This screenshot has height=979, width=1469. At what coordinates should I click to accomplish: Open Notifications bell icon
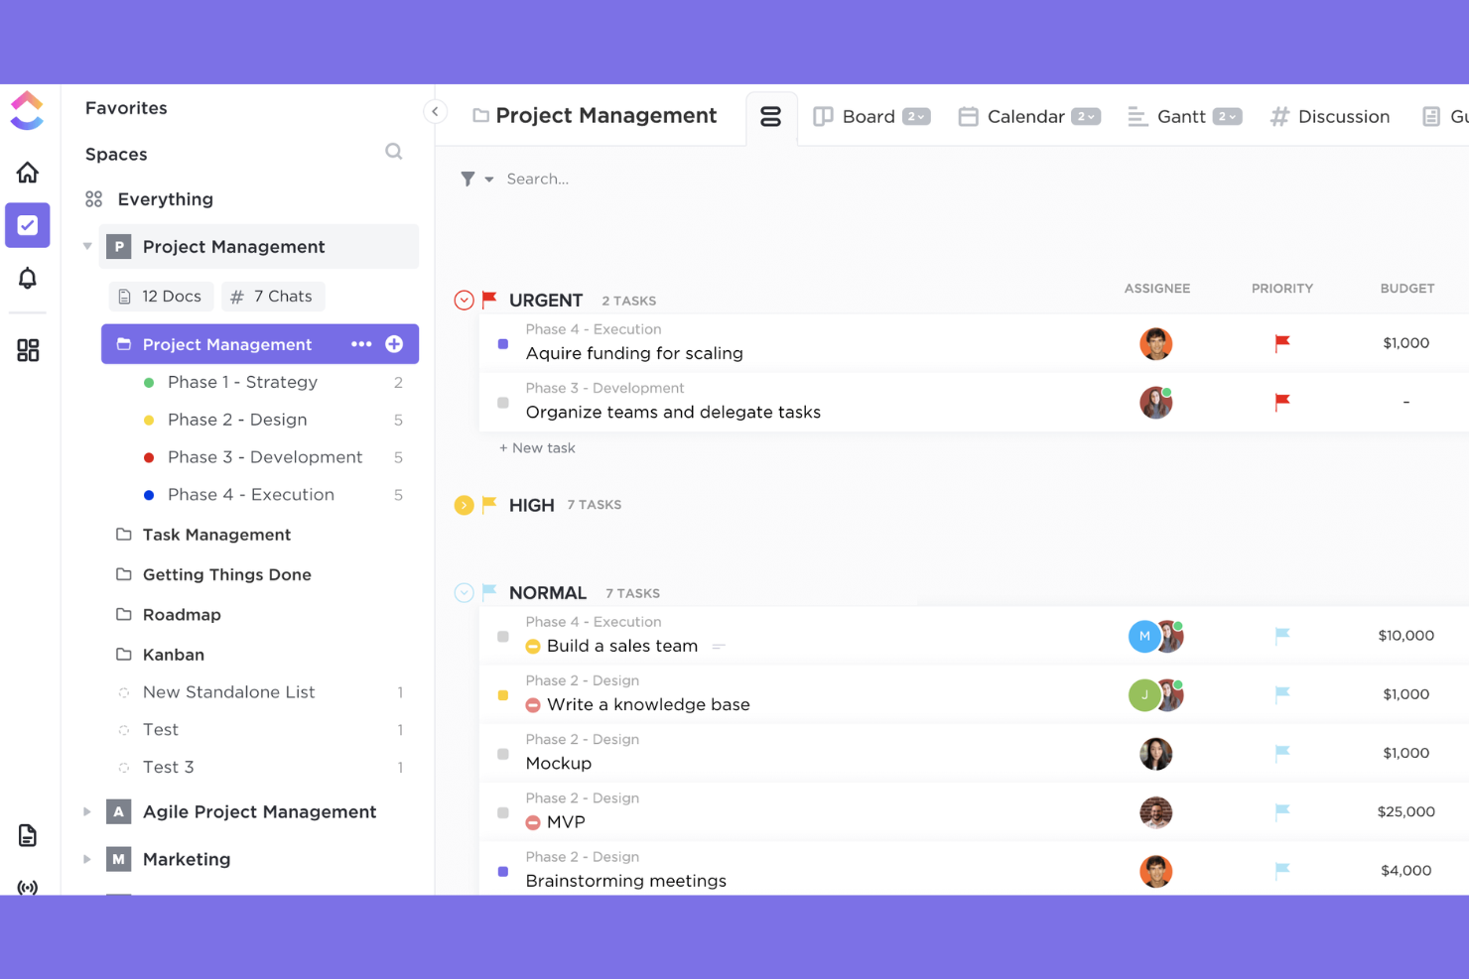point(28,279)
